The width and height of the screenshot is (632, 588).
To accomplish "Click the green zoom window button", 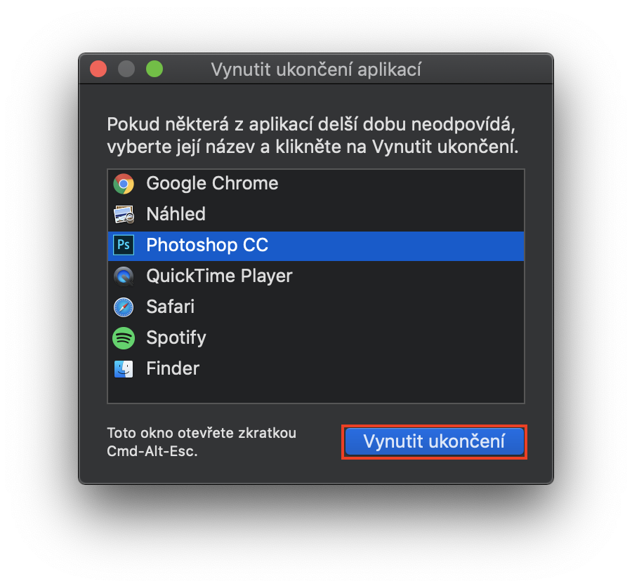I will pyautogui.click(x=154, y=69).
